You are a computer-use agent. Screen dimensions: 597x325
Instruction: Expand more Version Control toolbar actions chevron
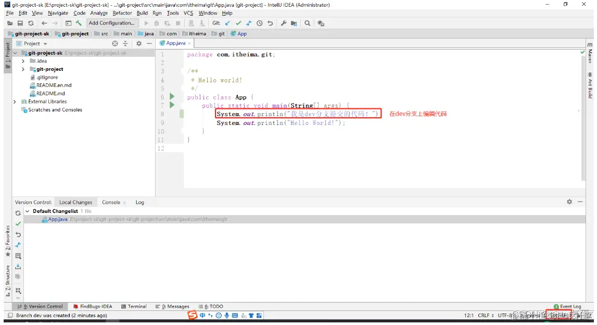18,298
